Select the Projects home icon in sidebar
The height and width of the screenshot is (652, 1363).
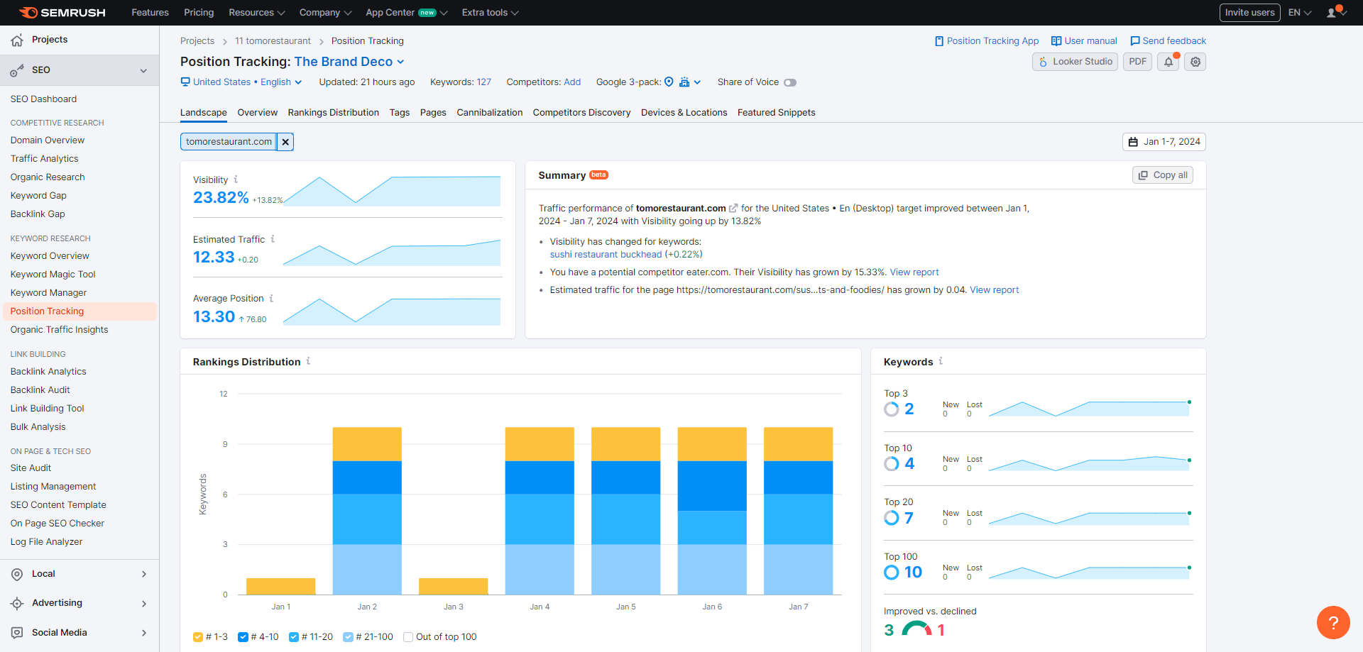click(x=16, y=40)
